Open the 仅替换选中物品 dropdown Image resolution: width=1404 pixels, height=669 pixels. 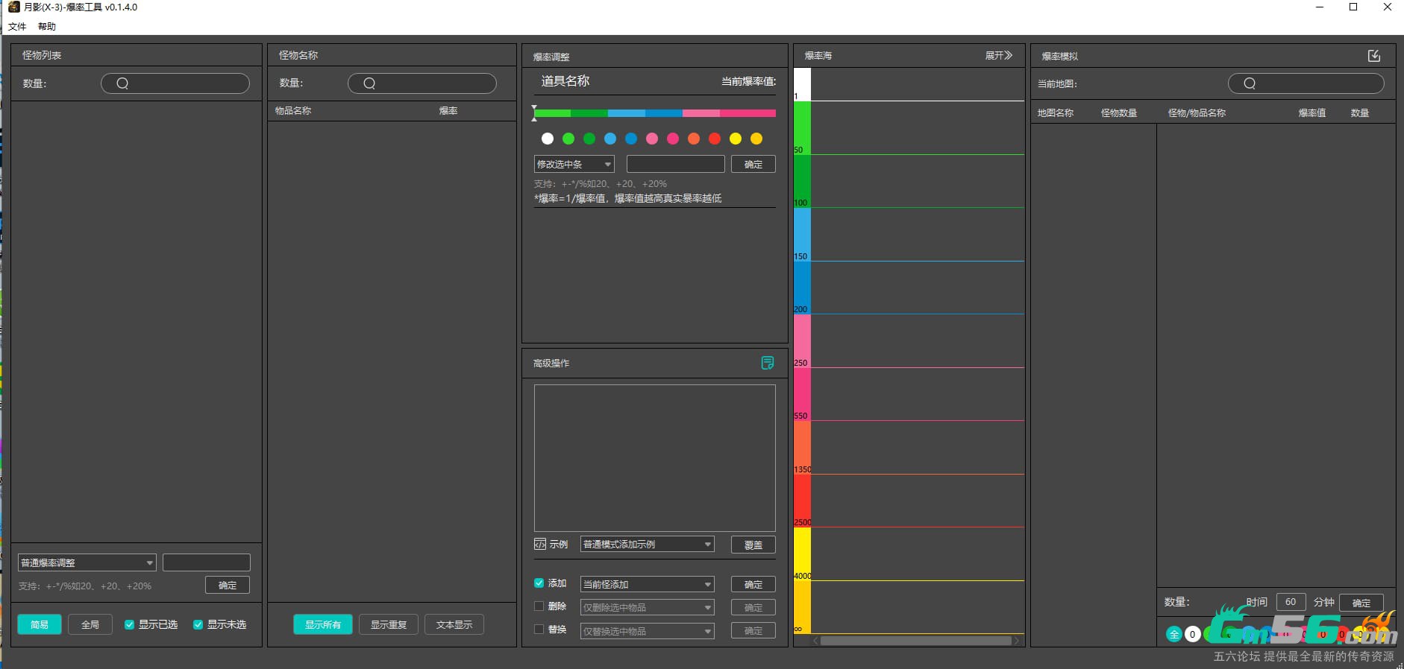click(x=648, y=631)
